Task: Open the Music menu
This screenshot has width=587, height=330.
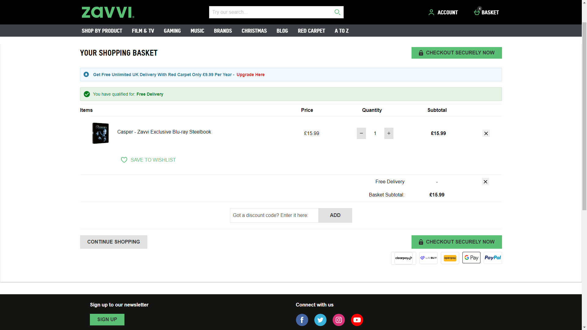Action: 197,31
